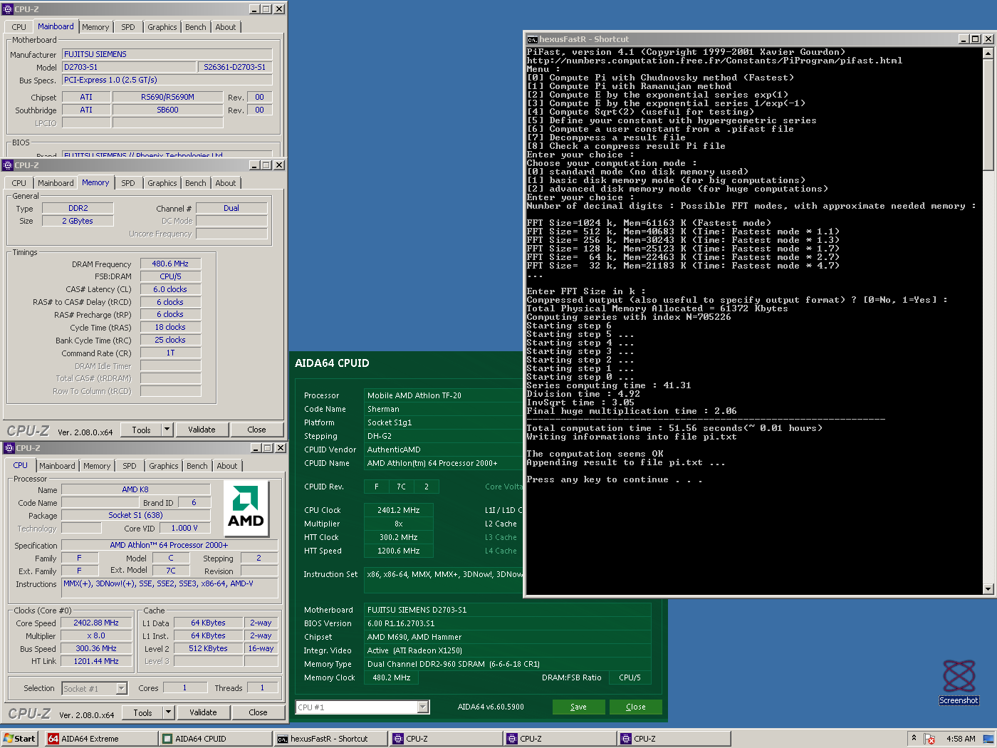Activate AIDA64 Extreme in the taskbar
Screen dimensions: 997x748
[100, 739]
